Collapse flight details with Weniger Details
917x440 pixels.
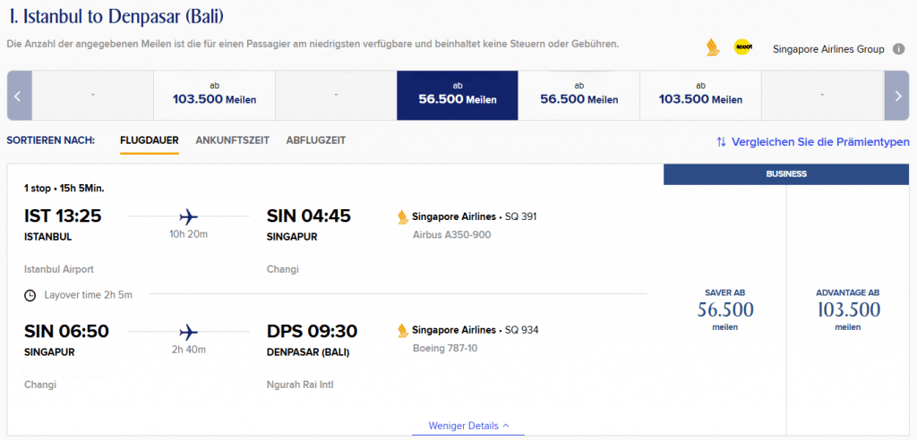tap(468, 426)
